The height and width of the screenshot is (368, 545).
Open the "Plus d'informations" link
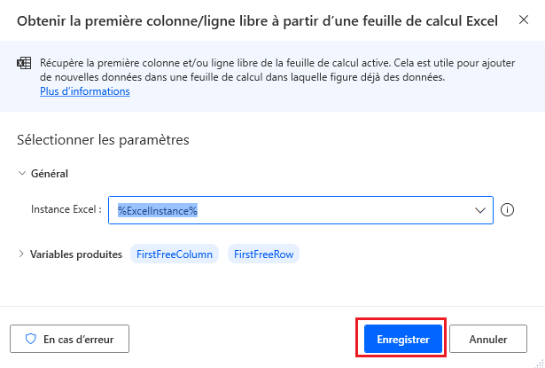pyautogui.click(x=85, y=91)
